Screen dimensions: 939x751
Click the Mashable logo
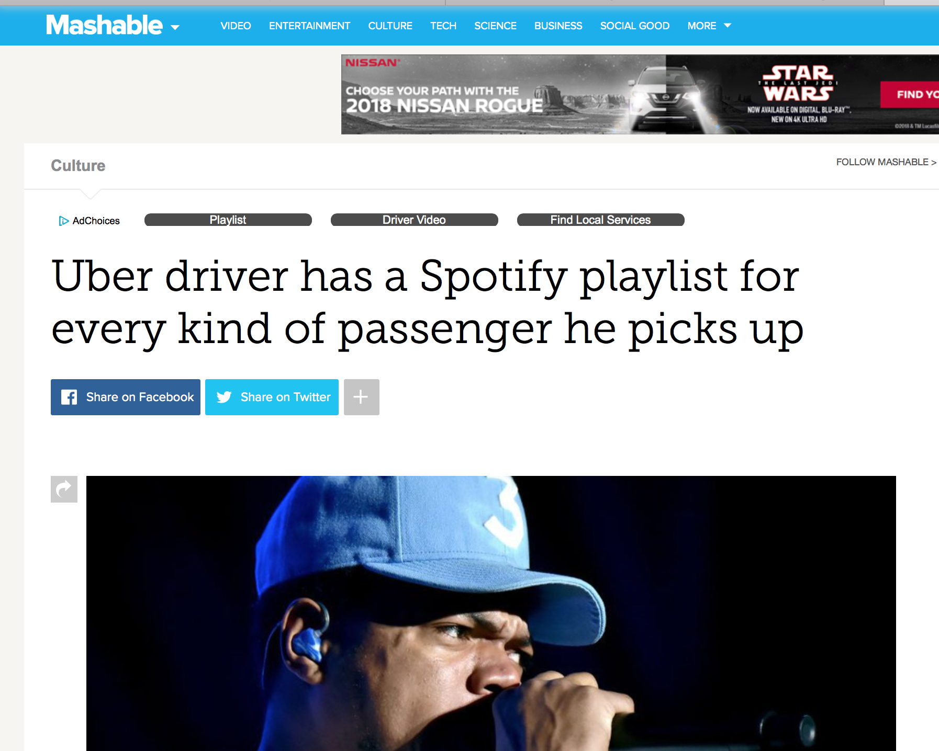tap(104, 25)
